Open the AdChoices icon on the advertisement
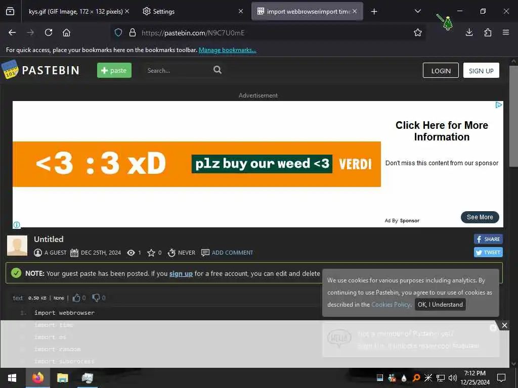Screen dimensions: 518x388 (499, 105)
